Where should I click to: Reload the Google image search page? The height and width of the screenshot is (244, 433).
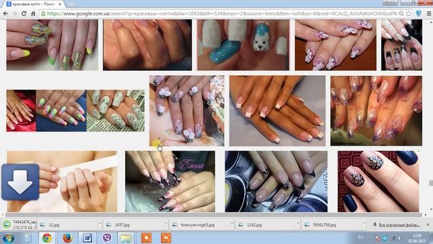pos(24,14)
